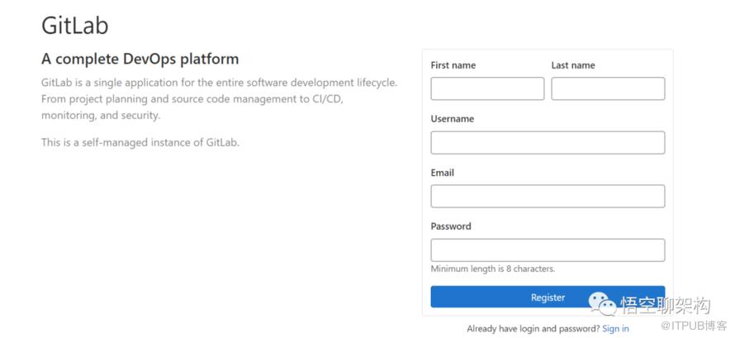Click the WeChat logo watermark icon

(x=603, y=304)
